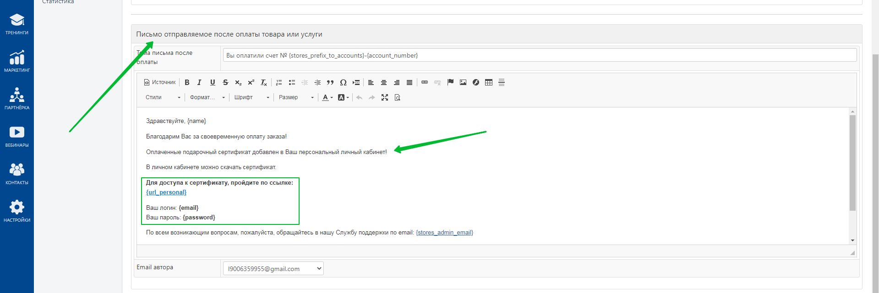Image resolution: width=879 pixels, height=293 pixels.
Task: Click the {url_personal} link in the letter
Action: click(x=166, y=192)
